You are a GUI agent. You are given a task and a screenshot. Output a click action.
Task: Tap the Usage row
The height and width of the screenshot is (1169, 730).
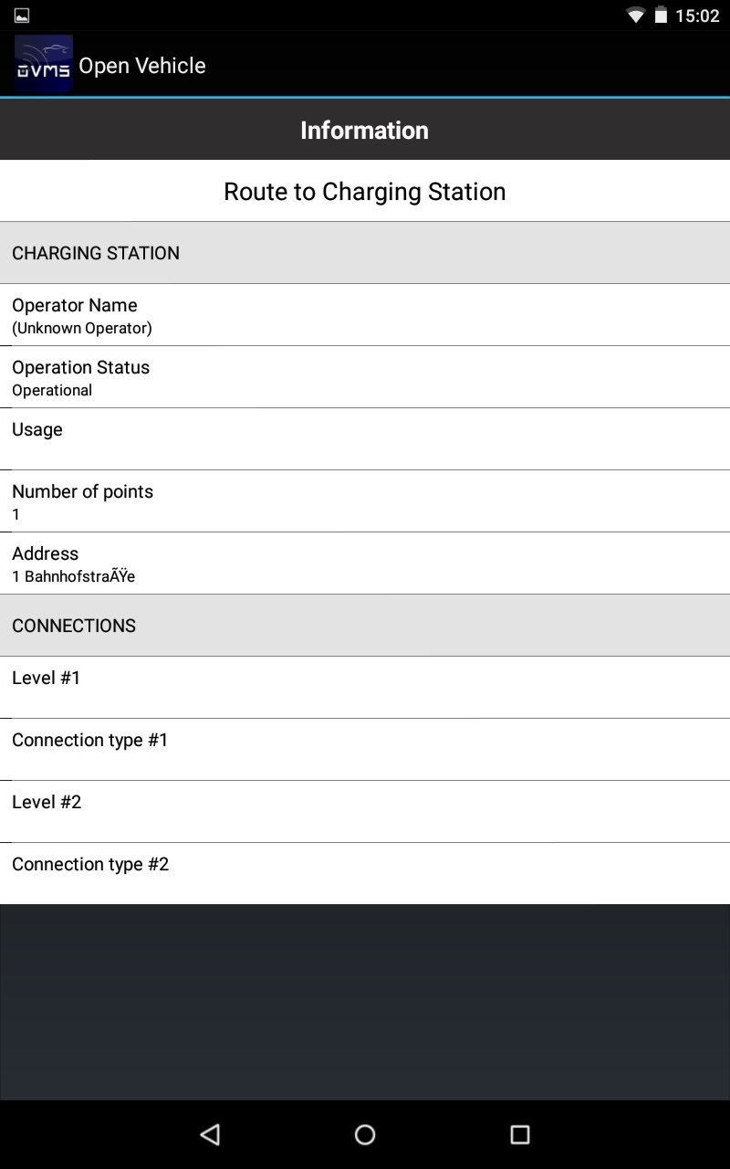[365, 439]
